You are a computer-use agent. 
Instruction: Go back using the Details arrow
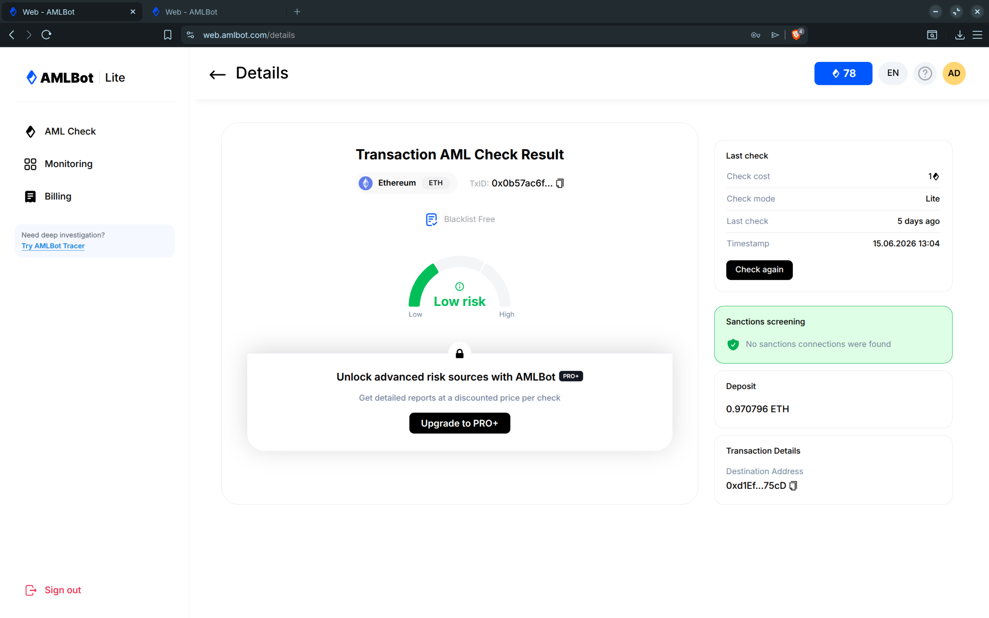(217, 74)
